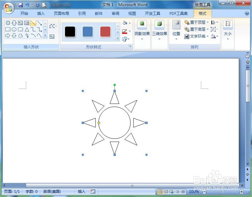
Task: Pick the down arrow block shape
Action: [14, 35]
